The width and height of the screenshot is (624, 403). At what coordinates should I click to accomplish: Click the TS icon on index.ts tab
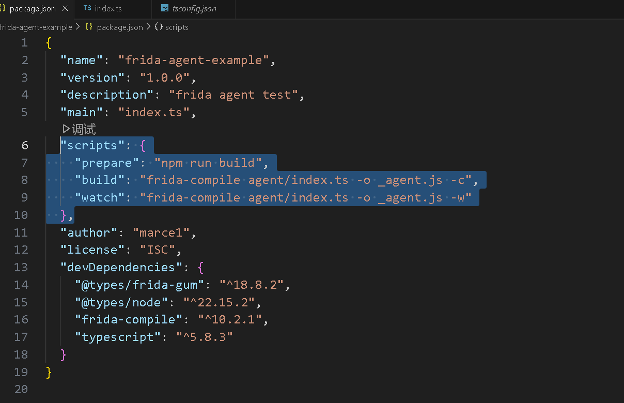87,9
